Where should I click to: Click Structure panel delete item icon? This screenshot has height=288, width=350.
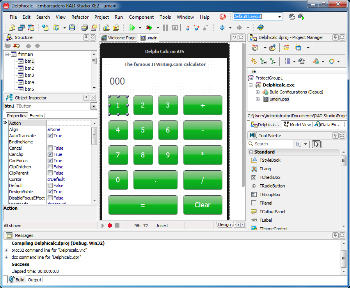tap(16, 46)
